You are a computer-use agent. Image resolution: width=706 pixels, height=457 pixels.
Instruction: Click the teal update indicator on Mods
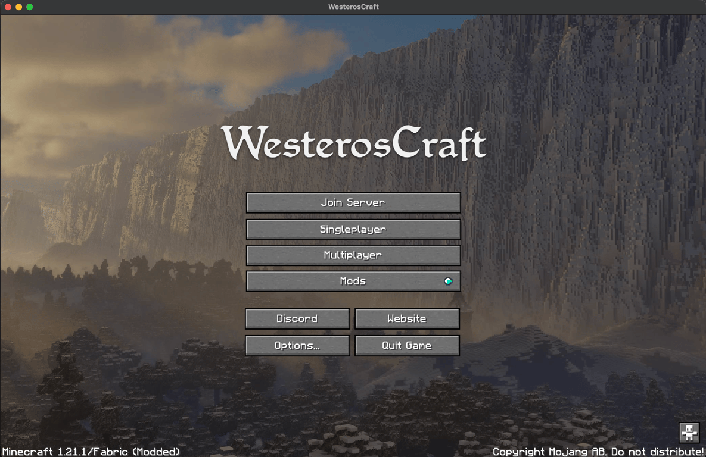448,281
